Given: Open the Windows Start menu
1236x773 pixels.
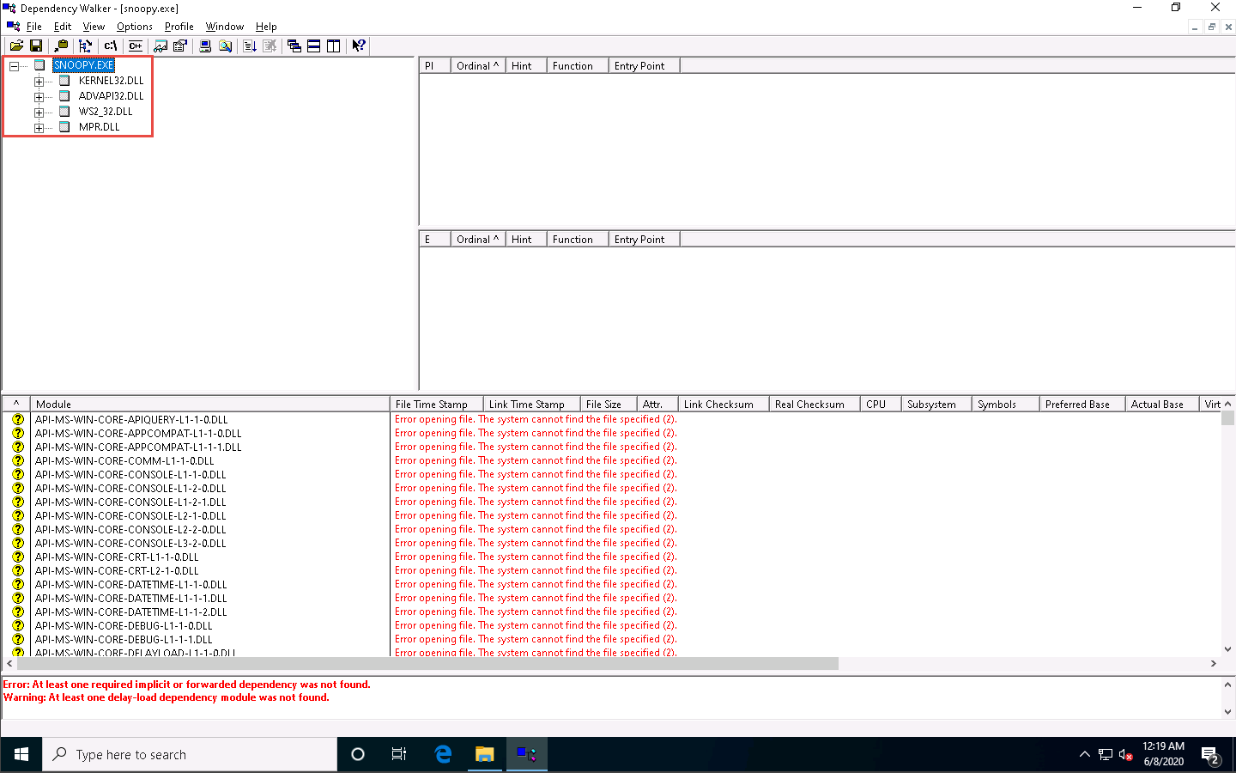Looking at the screenshot, I should tap(21, 754).
